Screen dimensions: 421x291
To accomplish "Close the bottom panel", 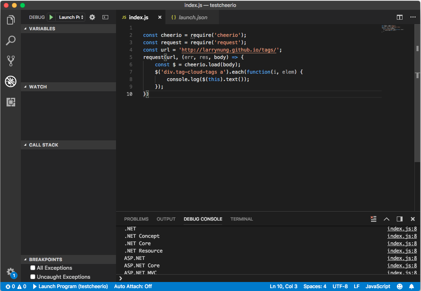I will 413,219.
